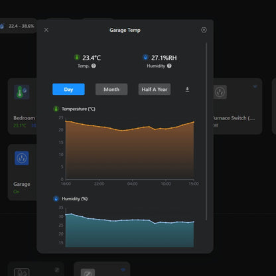Click the Furnace Switch card label
The image size is (276, 276).
pyautogui.click(x=234, y=118)
